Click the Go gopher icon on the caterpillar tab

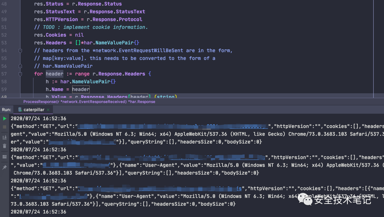tap(20, 110)
